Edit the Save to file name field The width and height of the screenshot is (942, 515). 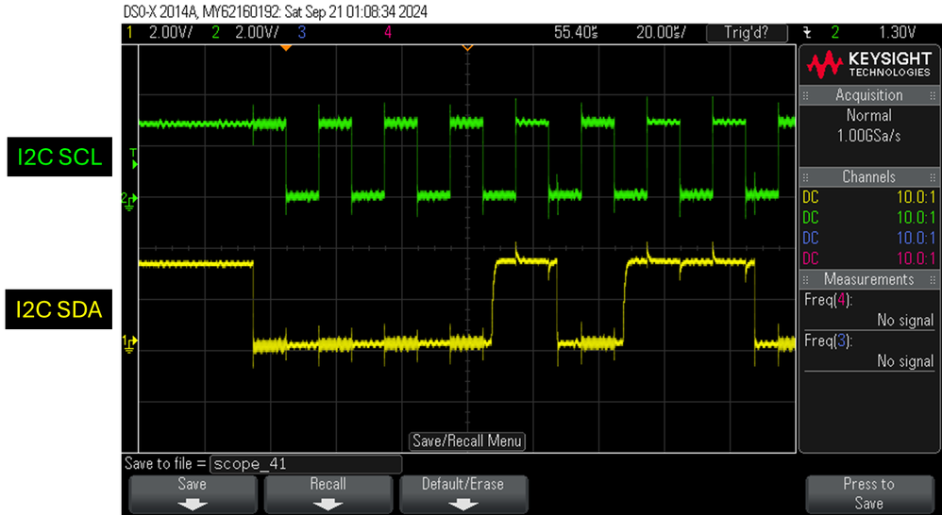pos(306,464)
